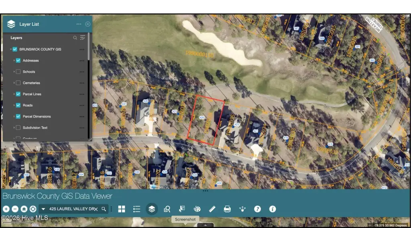Return map to home extent
The width and height of the screenshot is (411, 228).
(24, 209)
